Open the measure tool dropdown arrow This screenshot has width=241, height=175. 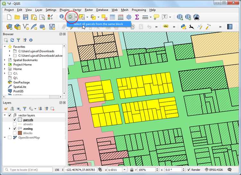tap(151, 17)
